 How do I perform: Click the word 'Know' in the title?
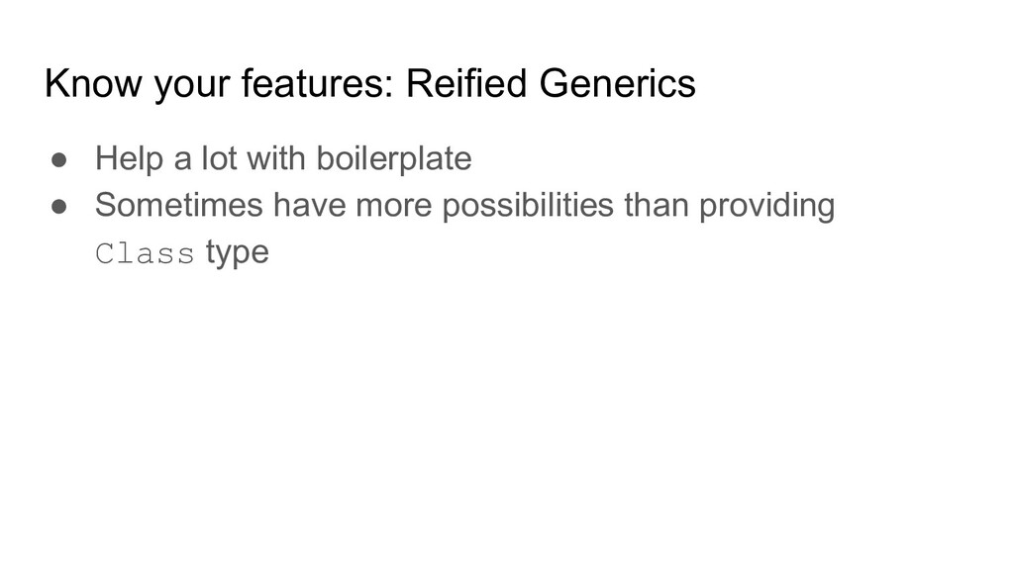(93, 83)
